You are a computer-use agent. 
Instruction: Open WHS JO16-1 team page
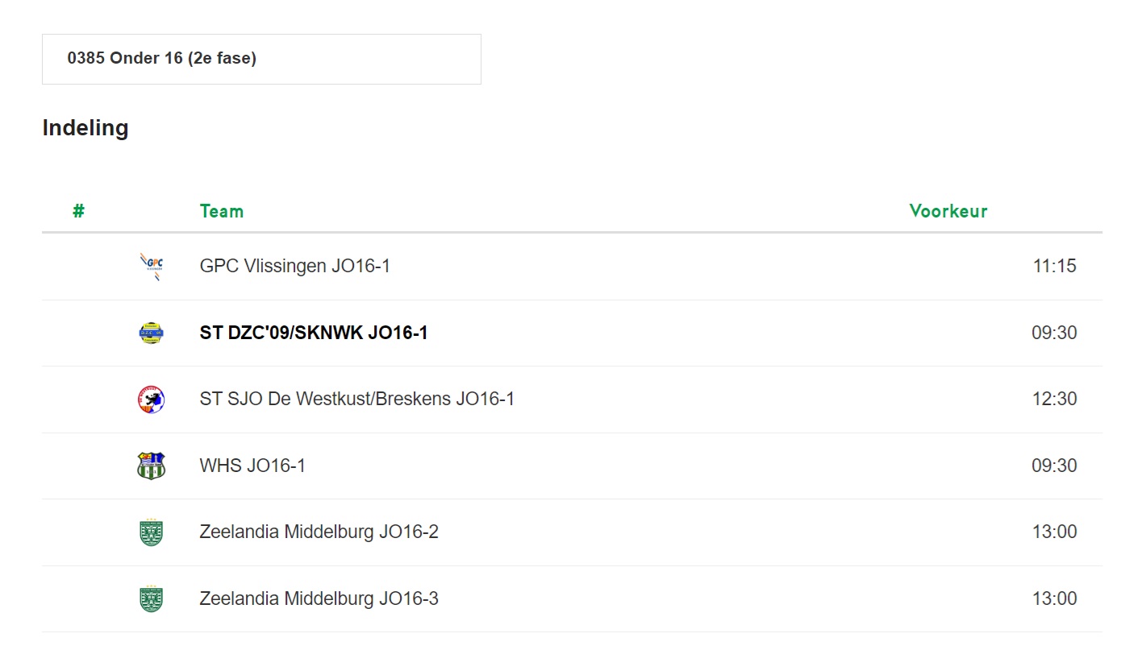[252, 466]
